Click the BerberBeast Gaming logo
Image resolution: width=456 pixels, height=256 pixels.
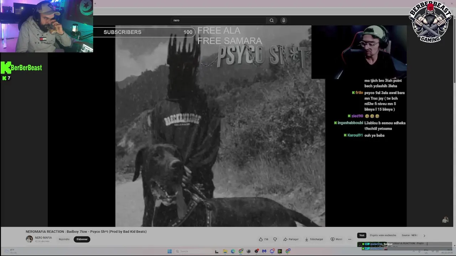(431, 21)
